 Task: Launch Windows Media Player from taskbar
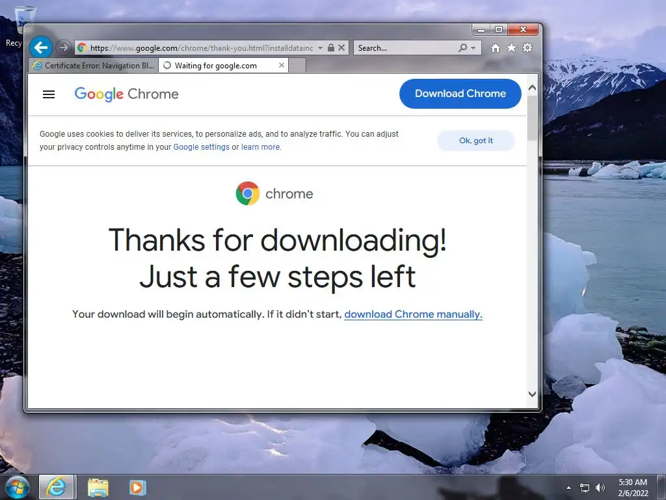pyautogui.click(x=138, y=487)
